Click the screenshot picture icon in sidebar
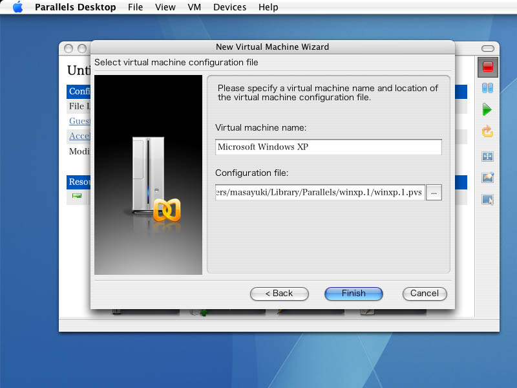The width and height of the screenshot is (517, 388). 488,178
